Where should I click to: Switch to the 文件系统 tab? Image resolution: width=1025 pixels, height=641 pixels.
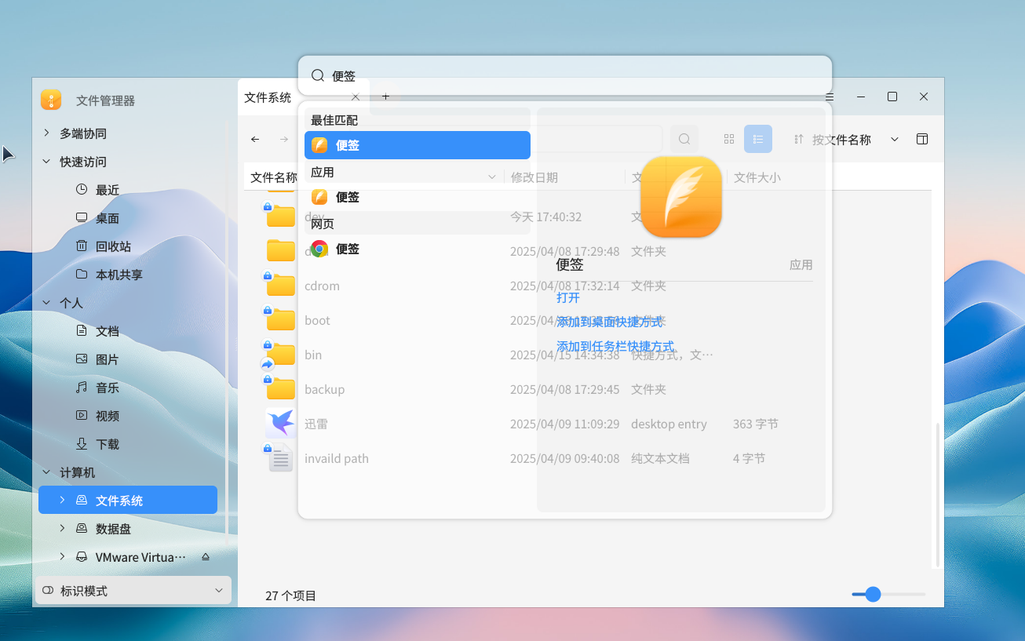pos(270,97)
